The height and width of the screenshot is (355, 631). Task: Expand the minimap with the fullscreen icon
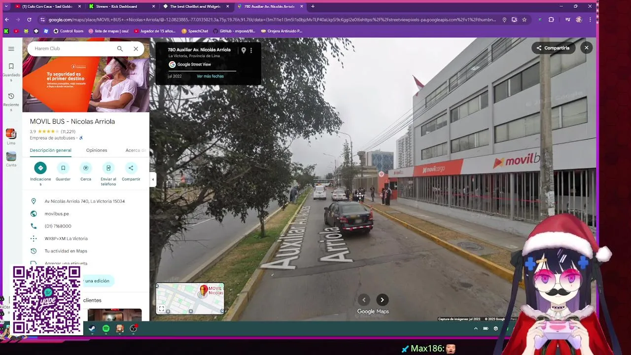pyautogui.click(x=161, y=309)
